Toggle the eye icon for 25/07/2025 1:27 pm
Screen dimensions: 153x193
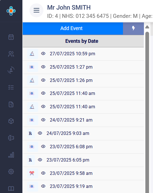[43, 67]
